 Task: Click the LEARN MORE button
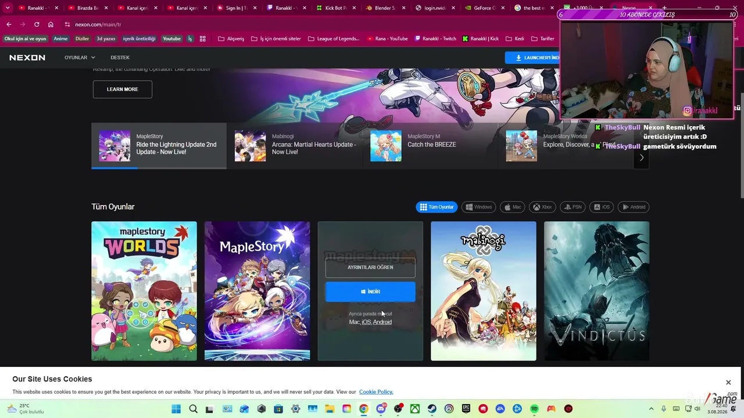pos(123,89)
